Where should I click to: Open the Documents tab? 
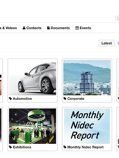tap(59, 28)
